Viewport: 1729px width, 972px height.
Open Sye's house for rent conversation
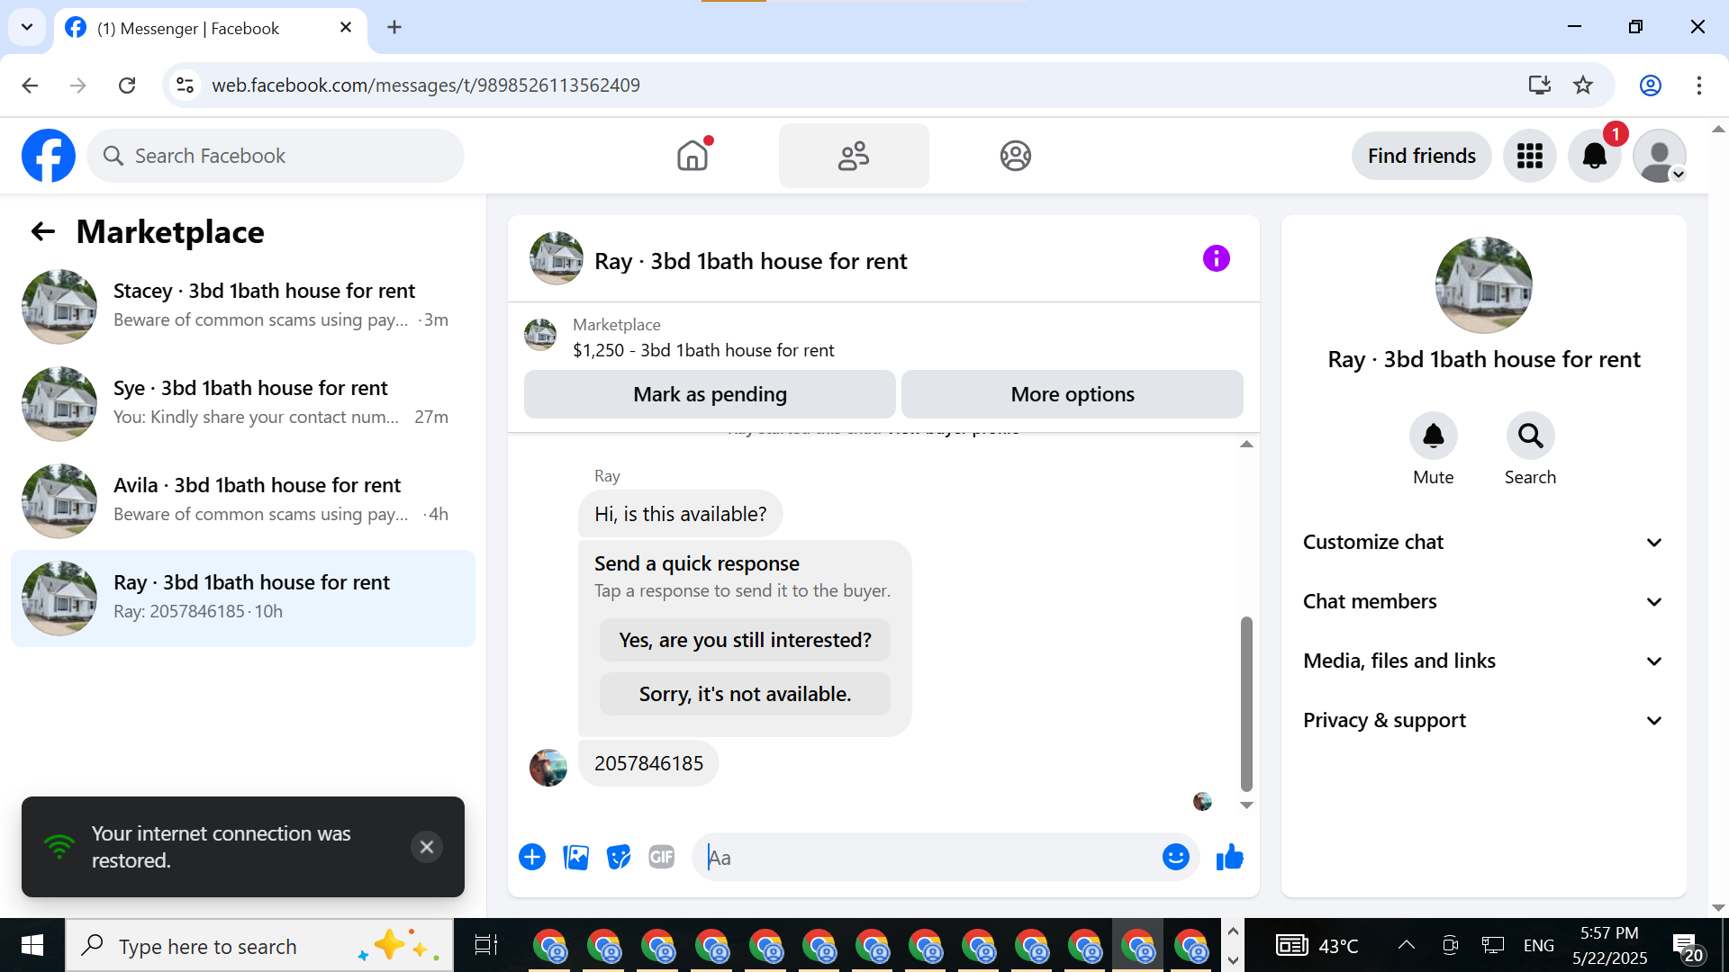click(243, 403)
